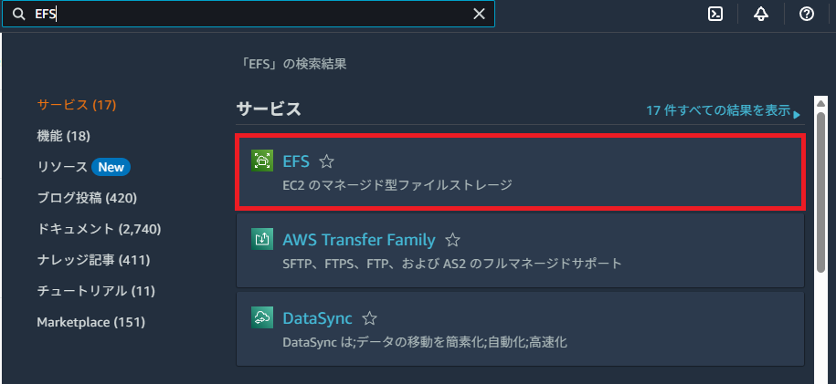The height and width of the screenshot is (384, 836).
Task: Clear the search field with X
Action: [480, 15]
